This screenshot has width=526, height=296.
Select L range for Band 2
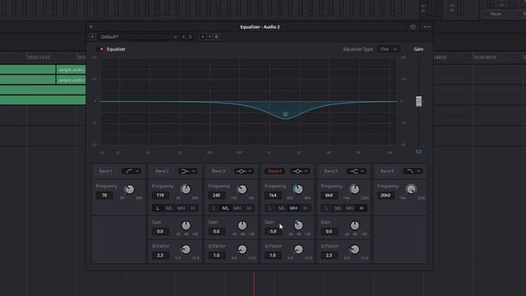158,208
